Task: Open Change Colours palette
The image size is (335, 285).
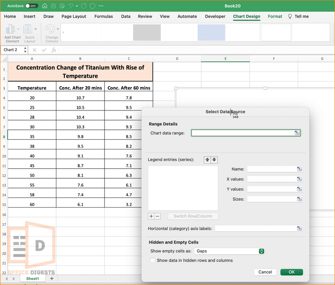Action: 52,33
